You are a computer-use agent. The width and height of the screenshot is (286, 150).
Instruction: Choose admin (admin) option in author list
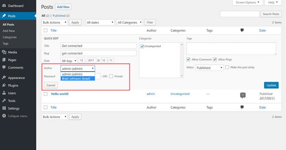tap(78, 74)
